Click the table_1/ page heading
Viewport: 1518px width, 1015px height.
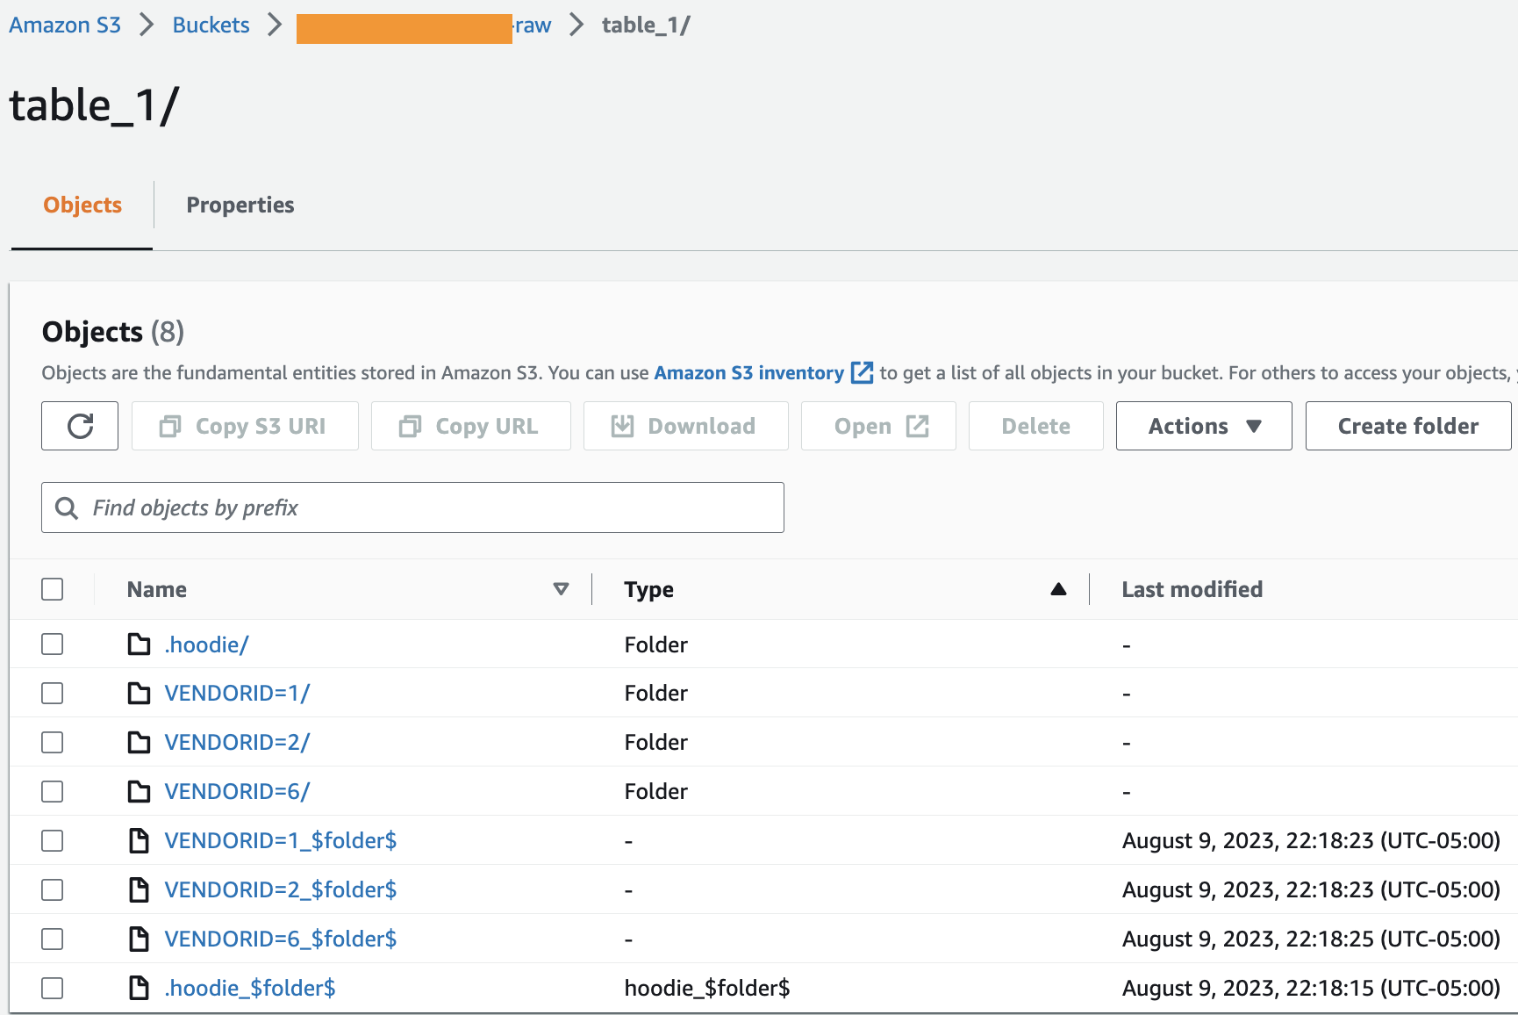click(94, 106)
